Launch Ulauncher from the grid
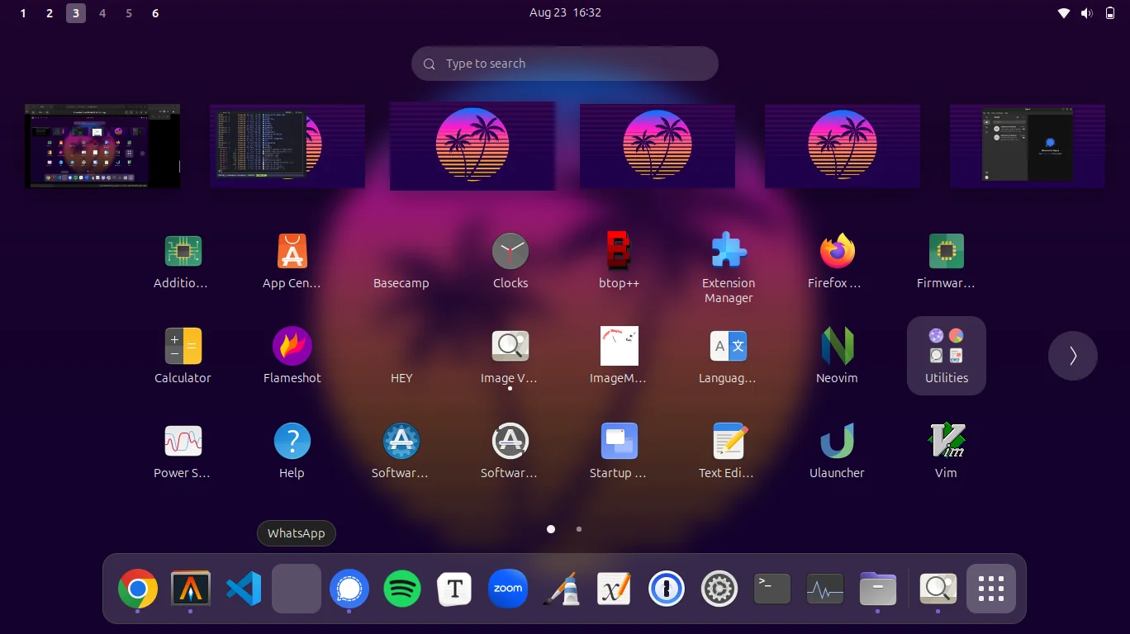 tap(838, 441)
